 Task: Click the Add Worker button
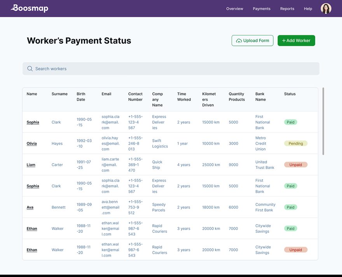point(296,40)
